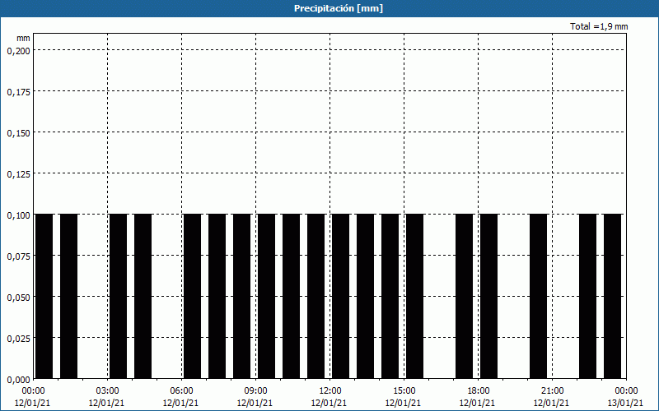Click the 00:00 label above 12/01/21 at axis start
Screen dimensions: 659x411
(33, 391)
